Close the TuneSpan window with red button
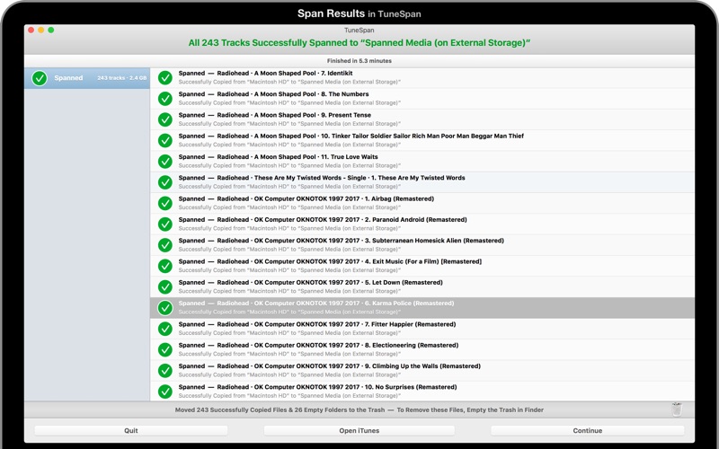Screen dimensions: 719x449 point(31,31)
